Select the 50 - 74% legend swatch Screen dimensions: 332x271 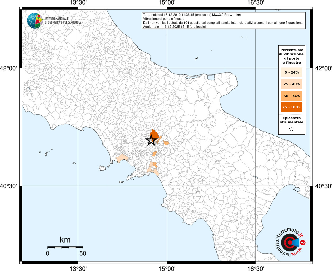coord(292,96)
